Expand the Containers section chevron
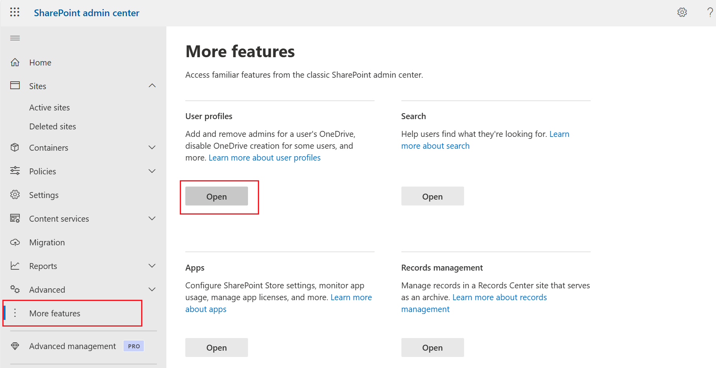The height and width of the screenshot is (368, 716). pos(152,148)
